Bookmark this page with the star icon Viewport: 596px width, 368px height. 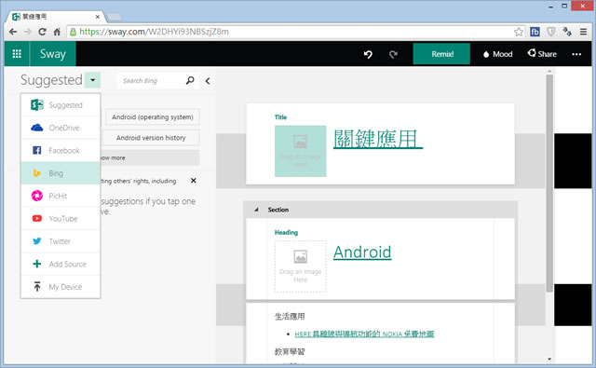(519, 32)
